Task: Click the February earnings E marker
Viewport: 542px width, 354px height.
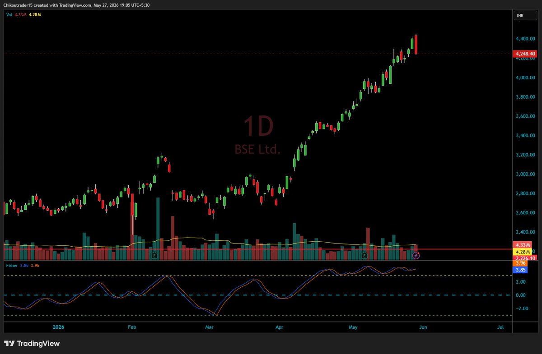Action: [x=154, y=255]
